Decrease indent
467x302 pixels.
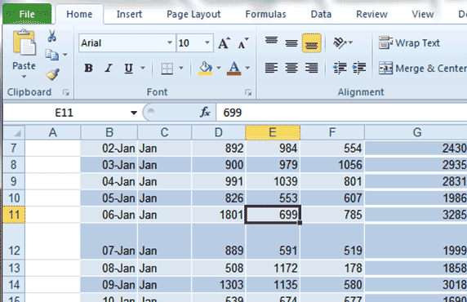tap(340, 68)
